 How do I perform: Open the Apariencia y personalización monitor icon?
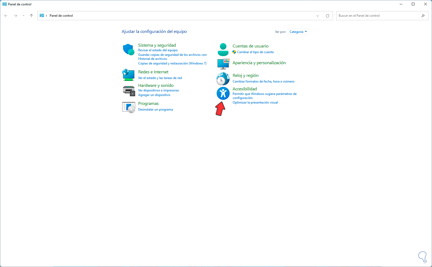(223, 64)
